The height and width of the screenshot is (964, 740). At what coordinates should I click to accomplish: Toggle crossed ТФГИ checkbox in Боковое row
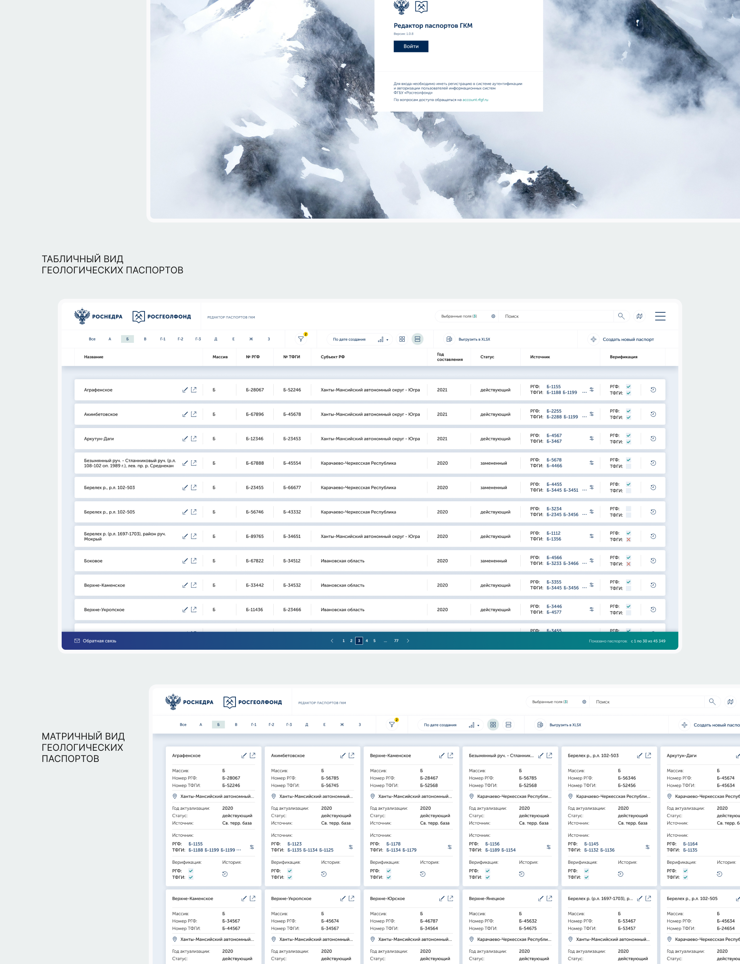pyautogui.click(x=629, y=564)
